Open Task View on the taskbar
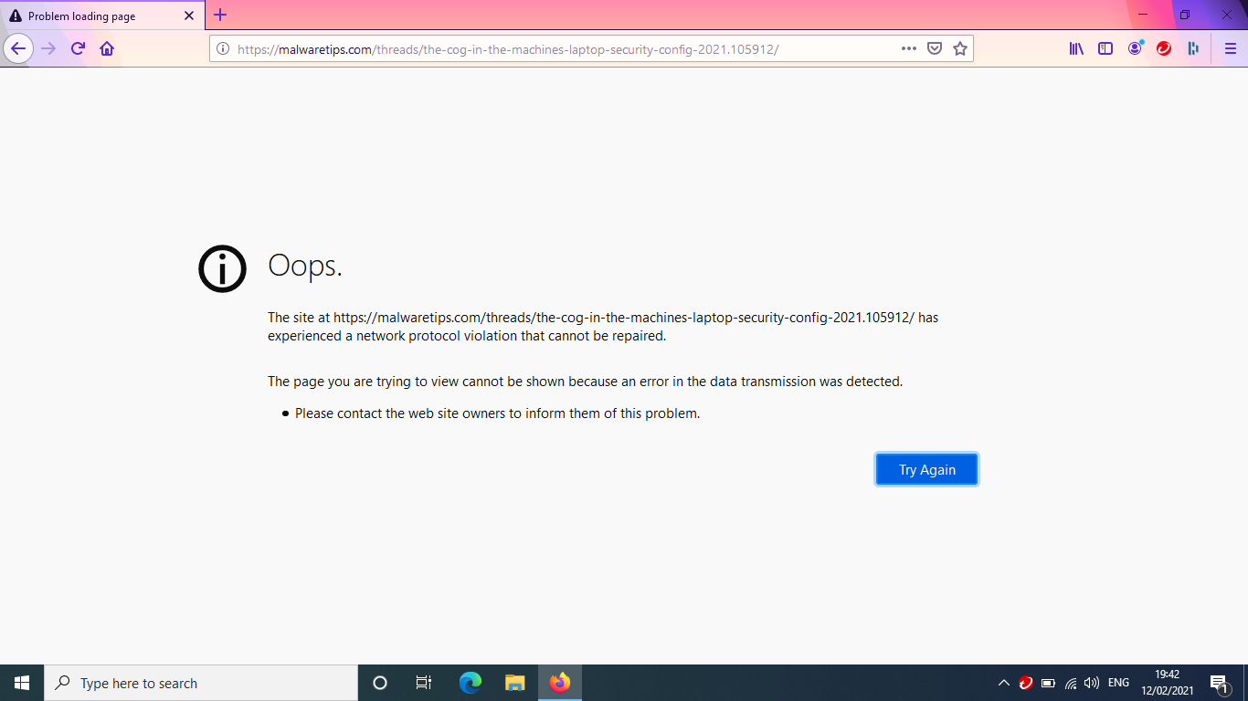This screenshot has width=1248, height=701. [424, 683]
